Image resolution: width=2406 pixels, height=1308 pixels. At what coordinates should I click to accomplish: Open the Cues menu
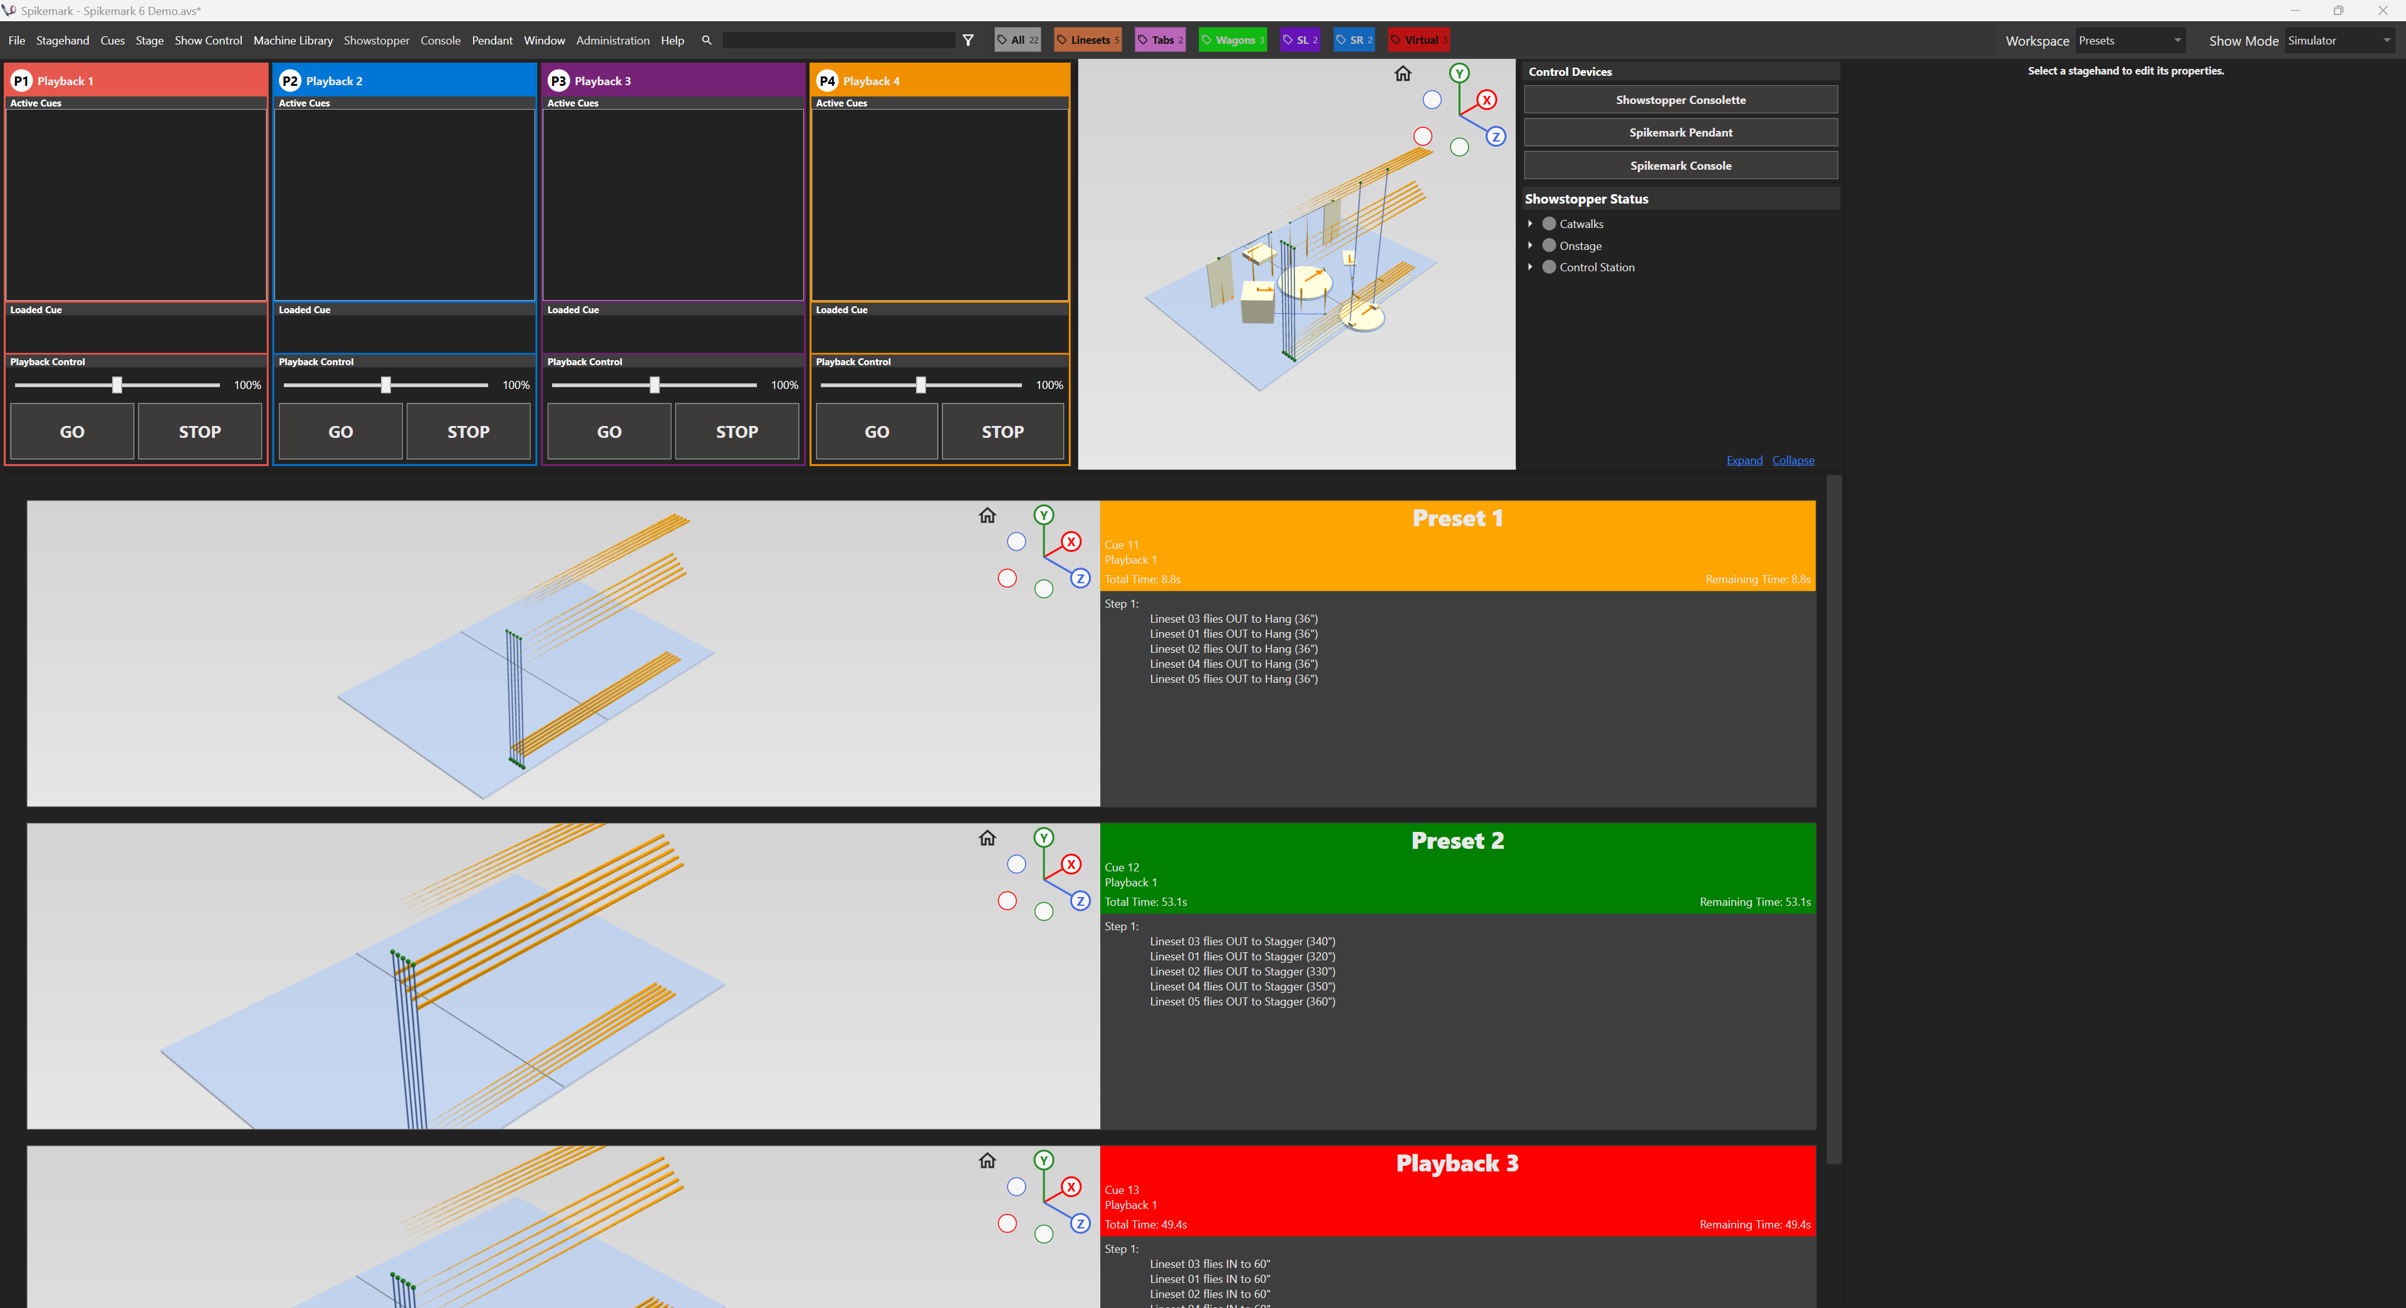(x=112, y=40)
